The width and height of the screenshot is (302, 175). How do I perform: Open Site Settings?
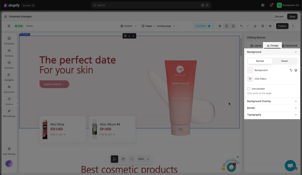click(x=9, y=113)
